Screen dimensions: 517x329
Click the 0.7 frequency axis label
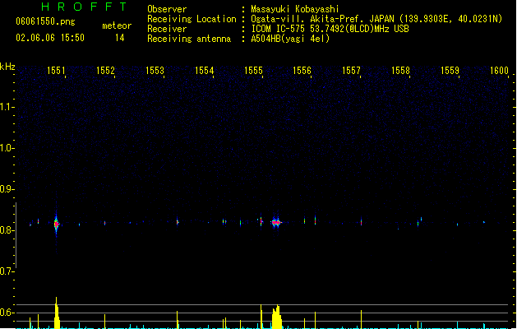(x=7, y=271)
